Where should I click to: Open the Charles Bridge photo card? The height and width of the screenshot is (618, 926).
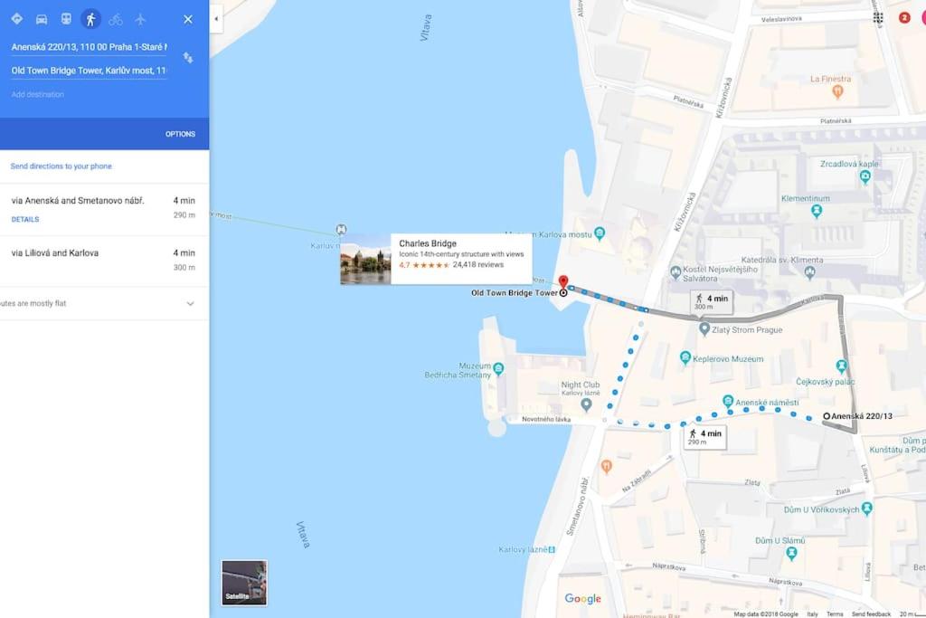click(436, 259)
